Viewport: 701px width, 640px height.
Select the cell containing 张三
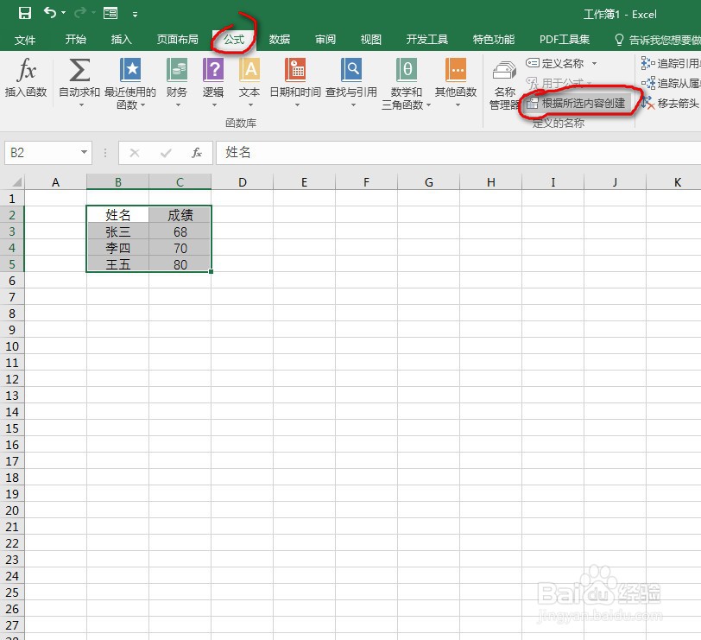117,231
